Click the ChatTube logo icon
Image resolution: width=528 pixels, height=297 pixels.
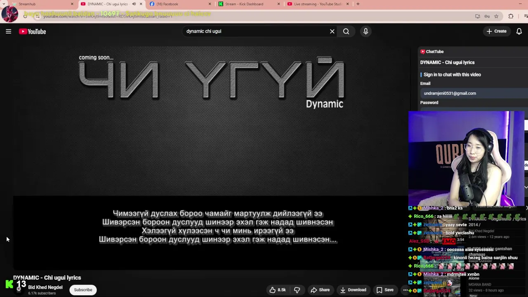coord(422,52)
